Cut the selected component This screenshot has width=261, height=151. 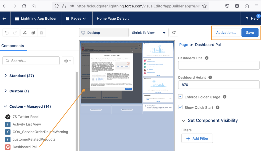(x=25, y=33)
